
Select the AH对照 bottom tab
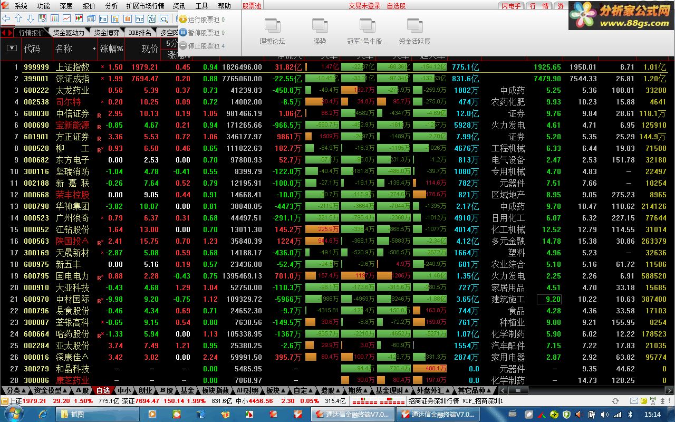point(247,390)
